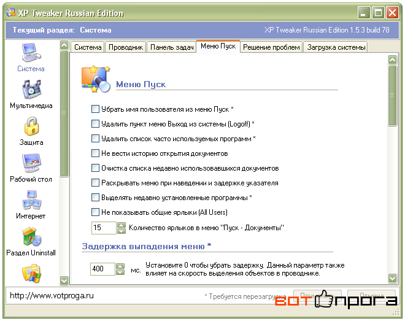Click the sidebar scrollbar thumb
The width and height of the screenshot is (405, 321).
[x=64, y=114]
